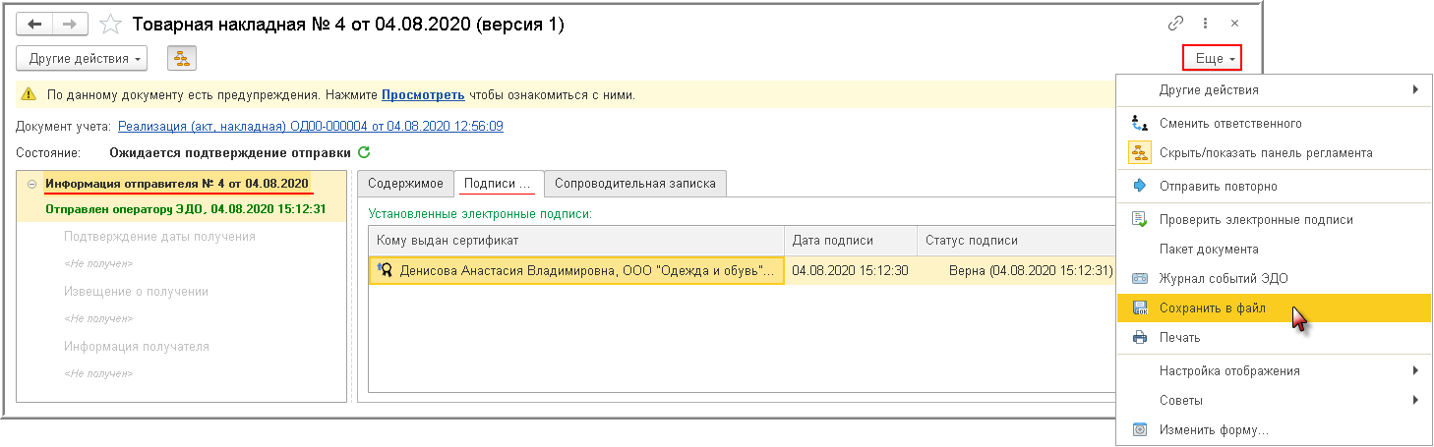Viewport: 1434px width, 447px height.
Task: Open the Сопроводительная записка tab
Action: [x=635, y=184]
